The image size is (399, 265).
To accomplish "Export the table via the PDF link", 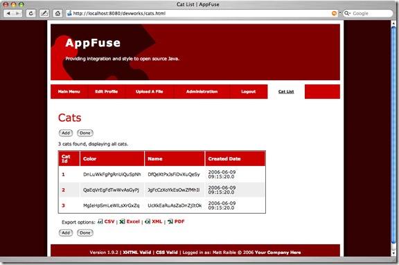I will (179, 221).
